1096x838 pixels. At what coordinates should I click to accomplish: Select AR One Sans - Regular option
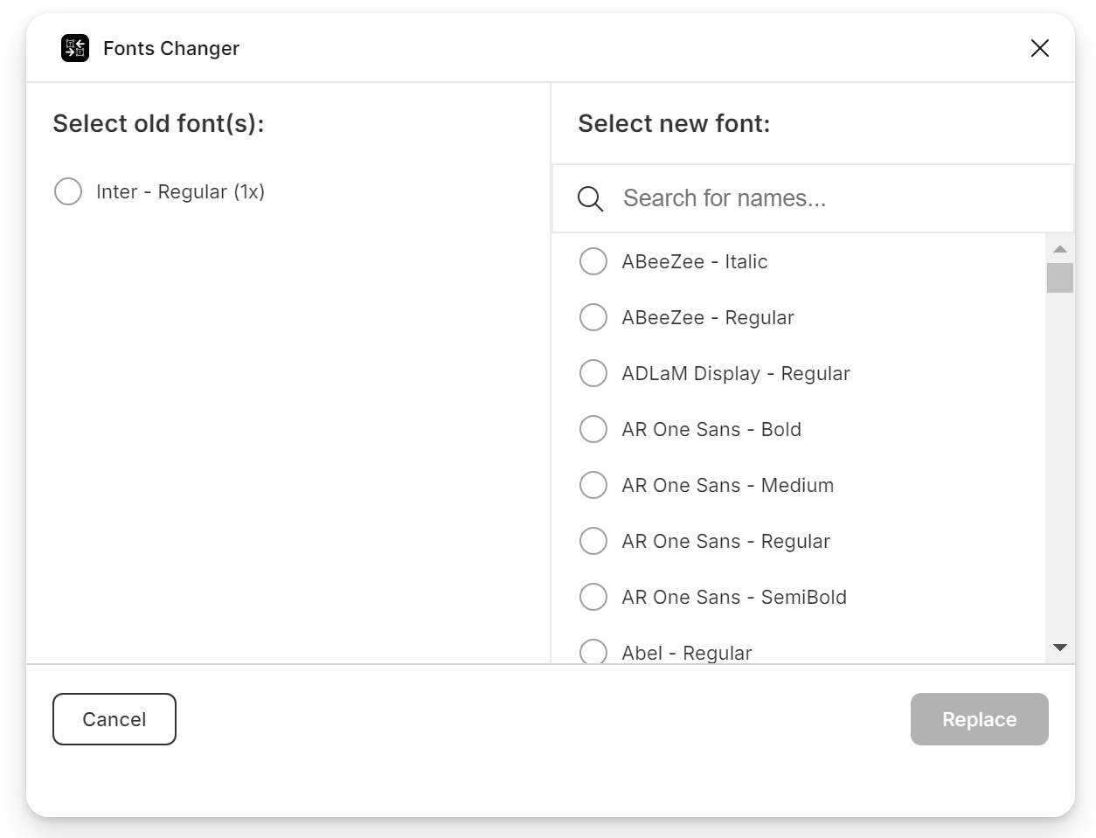click(593, 541)
